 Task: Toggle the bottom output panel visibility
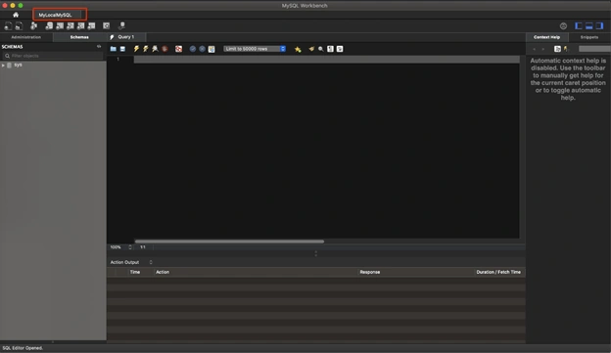589,26
